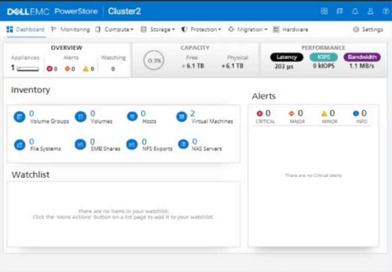Expand the Protection dropdown menu
392x272 pixels.
202,29
